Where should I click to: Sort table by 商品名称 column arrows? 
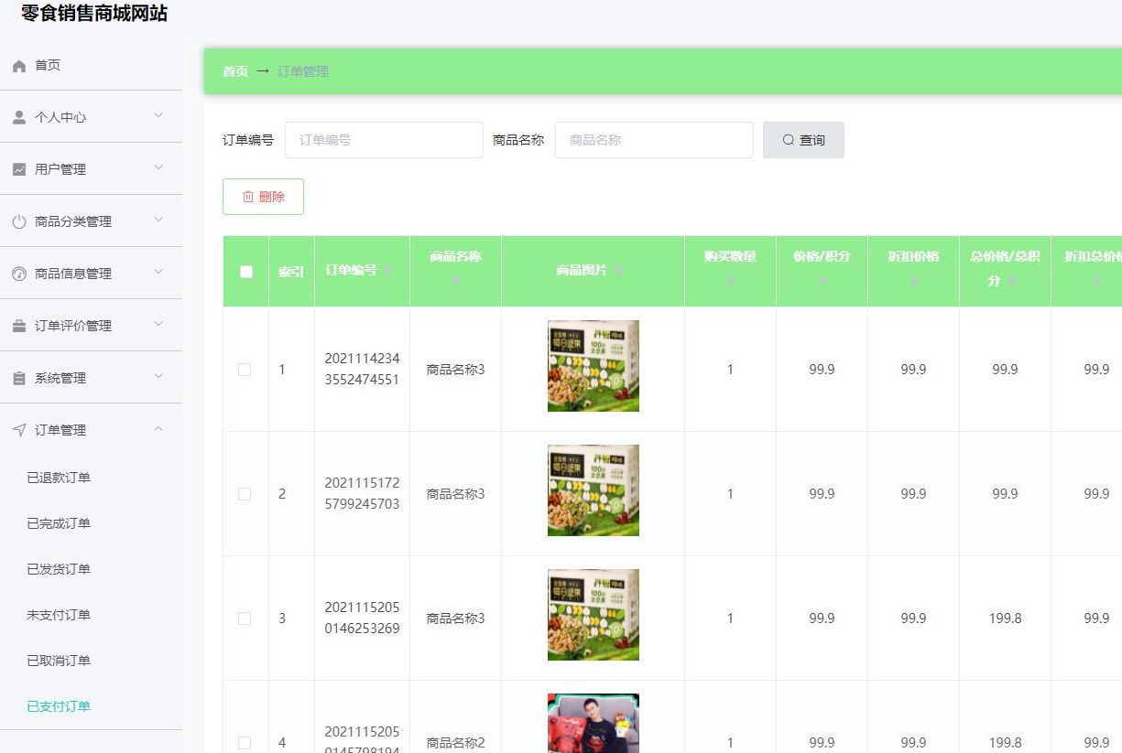point(455,281)
